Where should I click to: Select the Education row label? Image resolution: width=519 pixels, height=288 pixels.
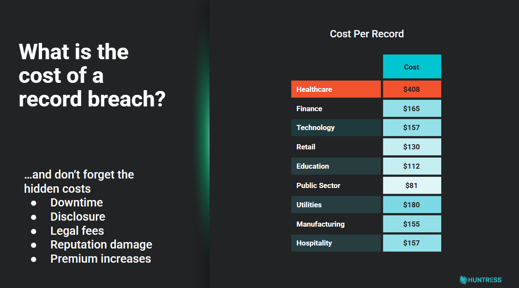click(336, 166)
